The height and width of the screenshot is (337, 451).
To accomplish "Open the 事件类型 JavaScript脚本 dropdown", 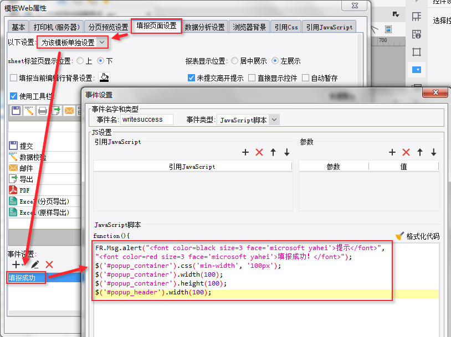I will tap(248, 120).
